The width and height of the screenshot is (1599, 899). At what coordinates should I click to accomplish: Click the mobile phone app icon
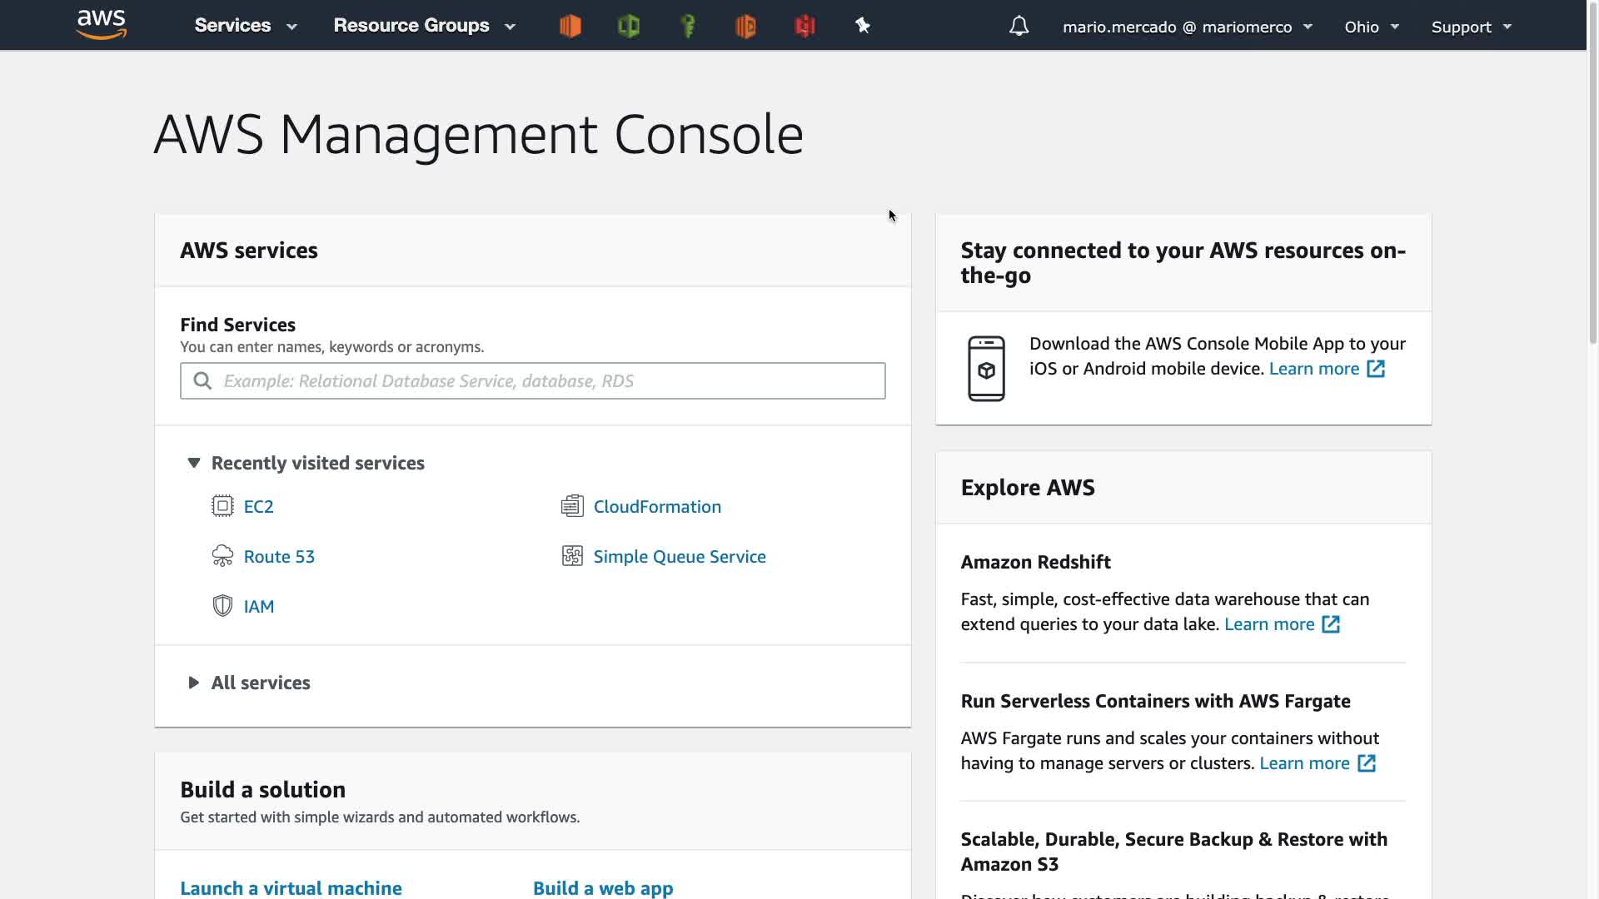point(986,368)
